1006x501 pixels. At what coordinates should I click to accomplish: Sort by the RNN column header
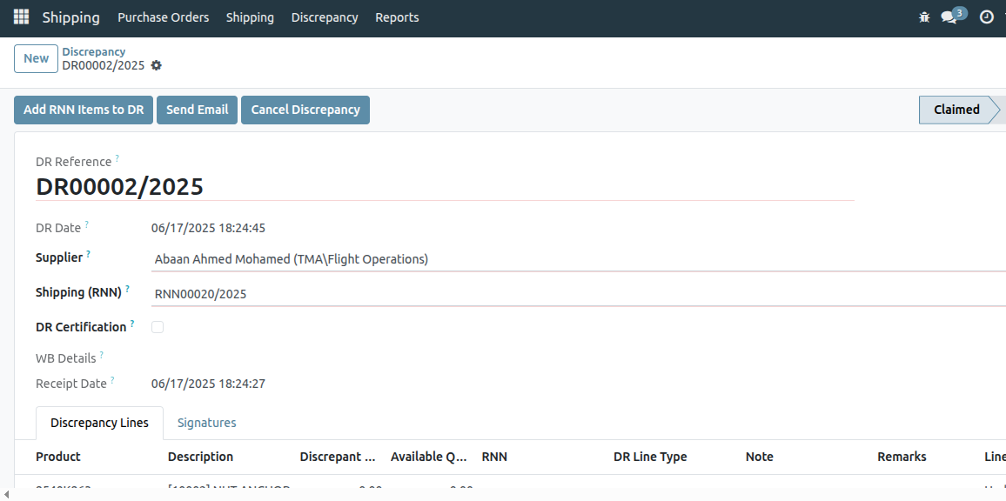tap(494, 457)
